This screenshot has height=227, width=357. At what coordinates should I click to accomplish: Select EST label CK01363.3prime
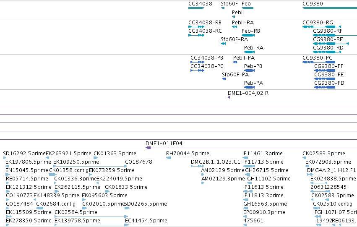pyautogui.click(x=115, y=154)
